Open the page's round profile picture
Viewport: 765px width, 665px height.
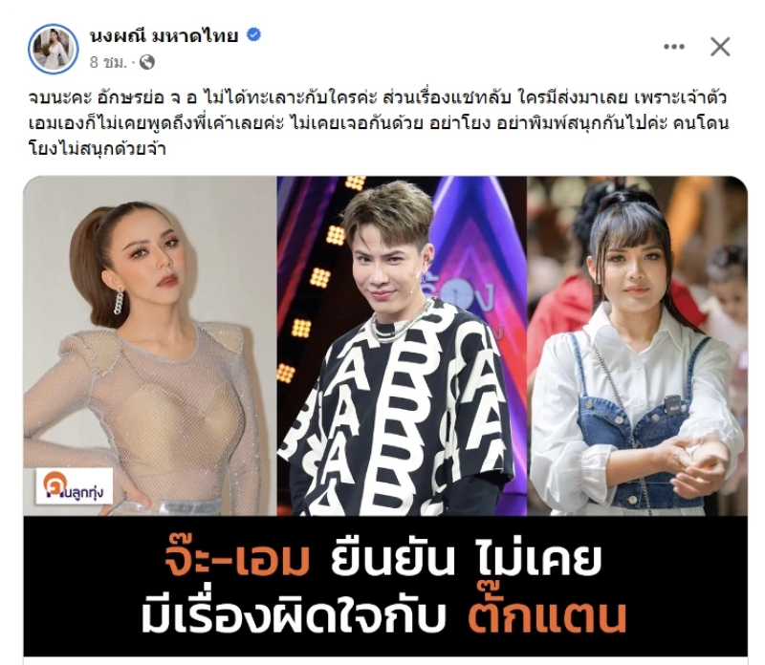coord(54,49)
